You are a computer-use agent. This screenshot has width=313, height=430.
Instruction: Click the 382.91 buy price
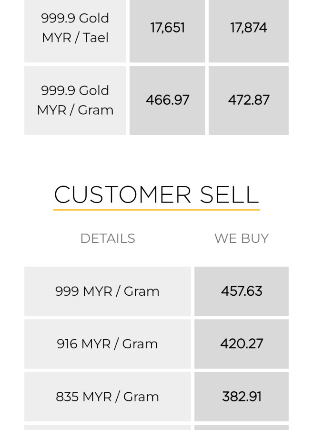[x=242, y=397]
